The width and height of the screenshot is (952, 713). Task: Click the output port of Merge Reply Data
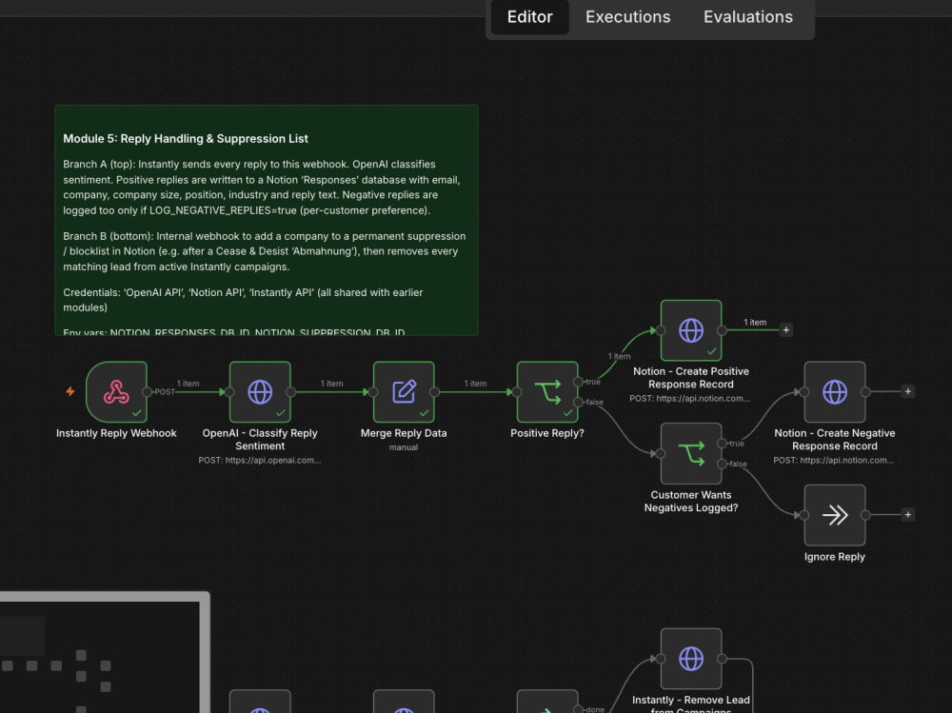click(x=435, y=392)
